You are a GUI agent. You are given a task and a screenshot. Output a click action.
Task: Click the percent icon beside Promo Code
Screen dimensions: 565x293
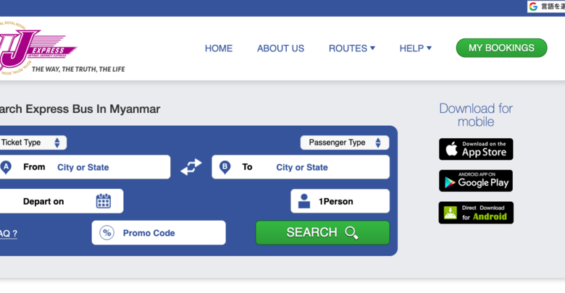[107, 233]
